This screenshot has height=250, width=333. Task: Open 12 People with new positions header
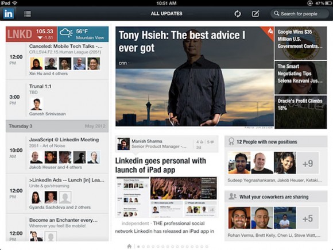tap(276, 142)
